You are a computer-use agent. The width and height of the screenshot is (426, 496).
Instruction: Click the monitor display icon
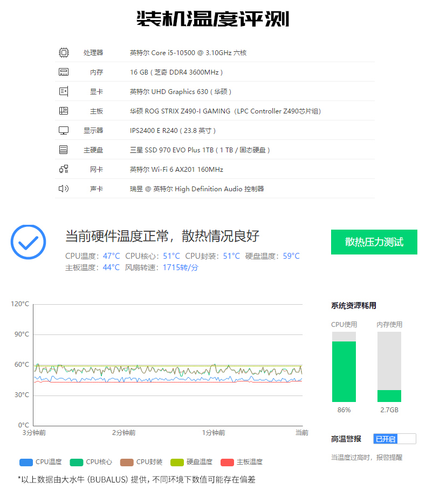point(64,130)
